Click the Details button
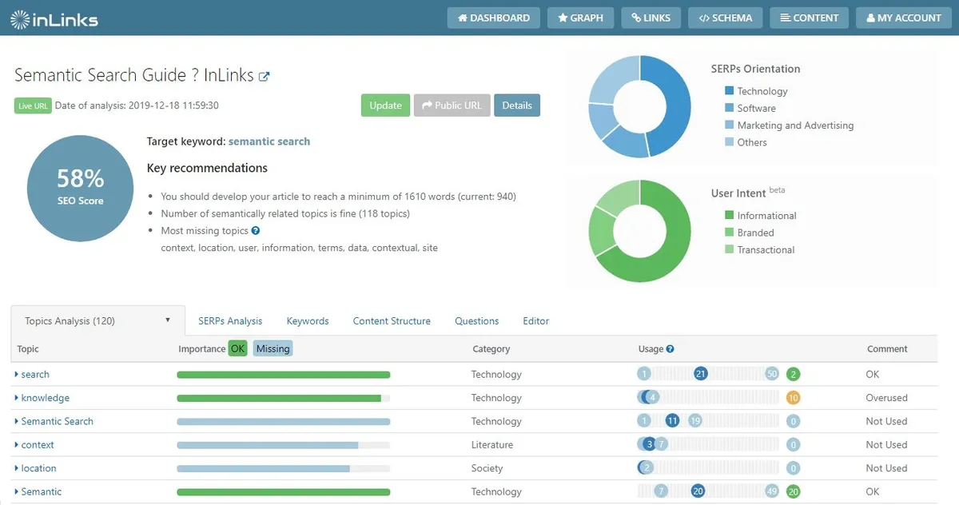The image size is (959, 505). [517, 105]
